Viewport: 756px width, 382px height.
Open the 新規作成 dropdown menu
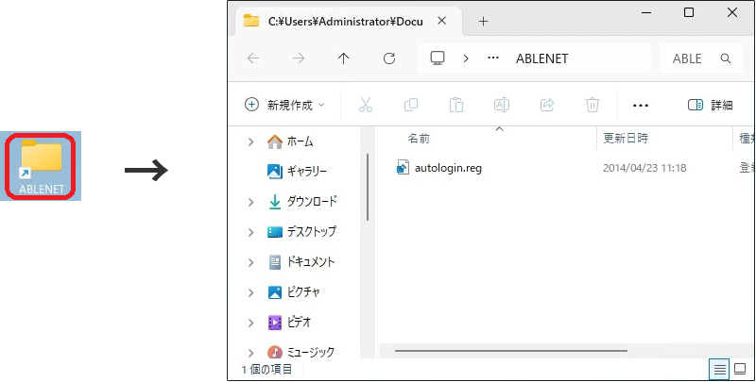(284, 105)
